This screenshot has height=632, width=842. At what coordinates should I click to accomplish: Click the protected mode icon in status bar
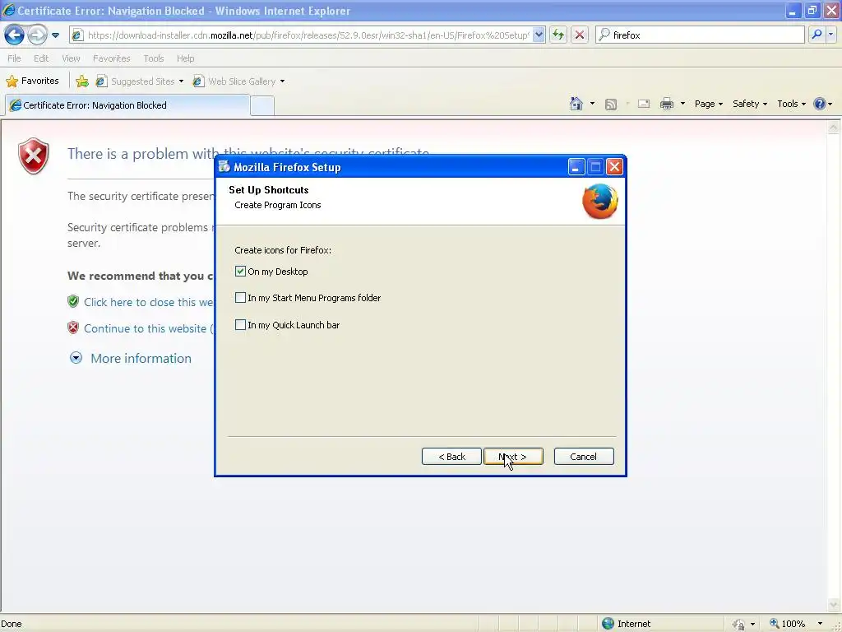[x=739, y=624]
